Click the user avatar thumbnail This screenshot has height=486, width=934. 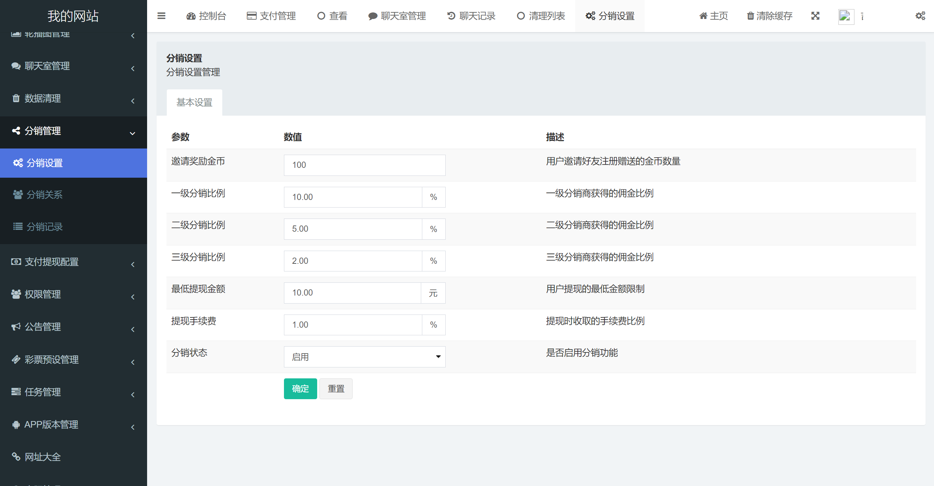(846, 16)
